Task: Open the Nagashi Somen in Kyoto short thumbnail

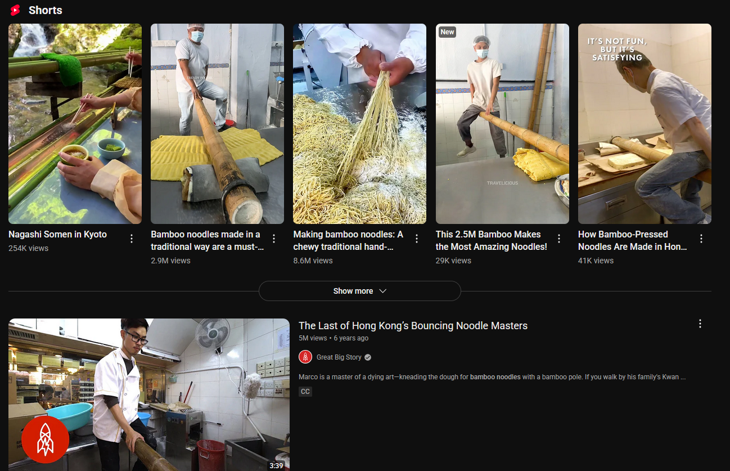Action: 75,124
